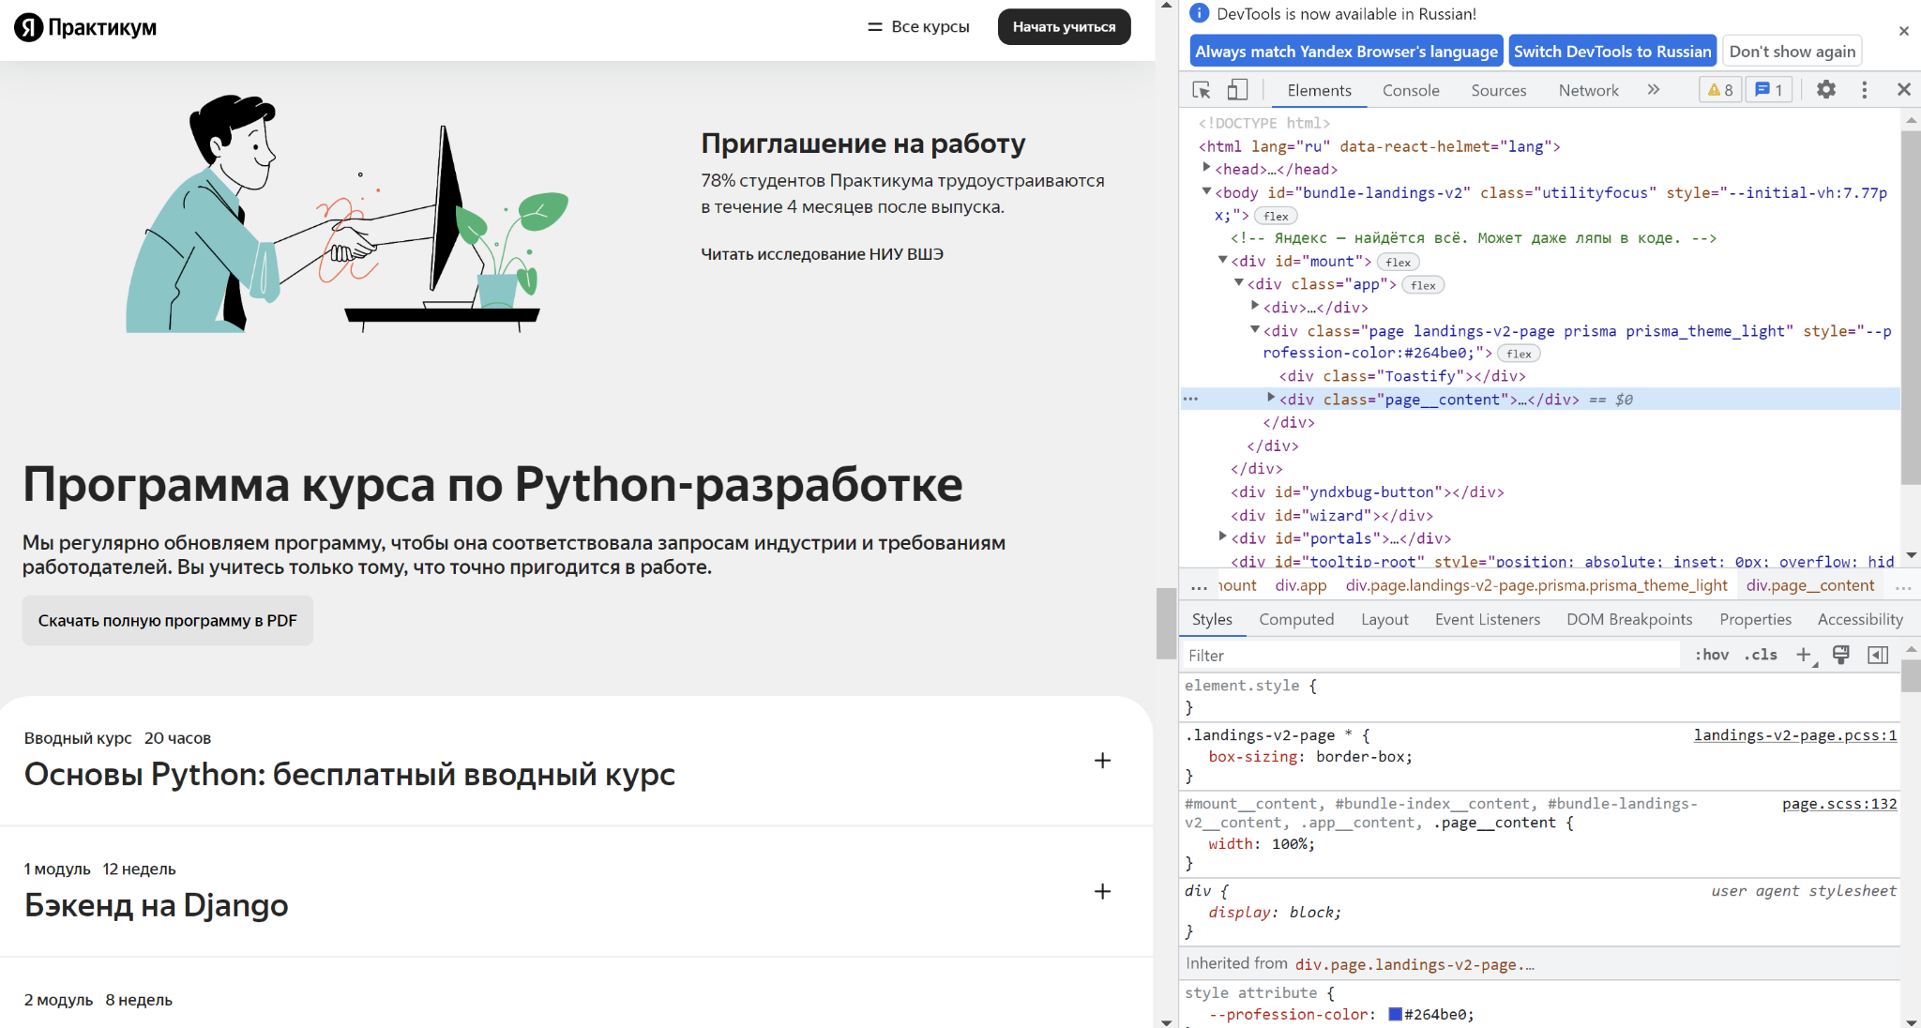Image resolution: width=1921 pixels, height=1028 pixels.
Task: Click the webpage vertical scrollbar thumb
Action: click(x=1166, y=623)
